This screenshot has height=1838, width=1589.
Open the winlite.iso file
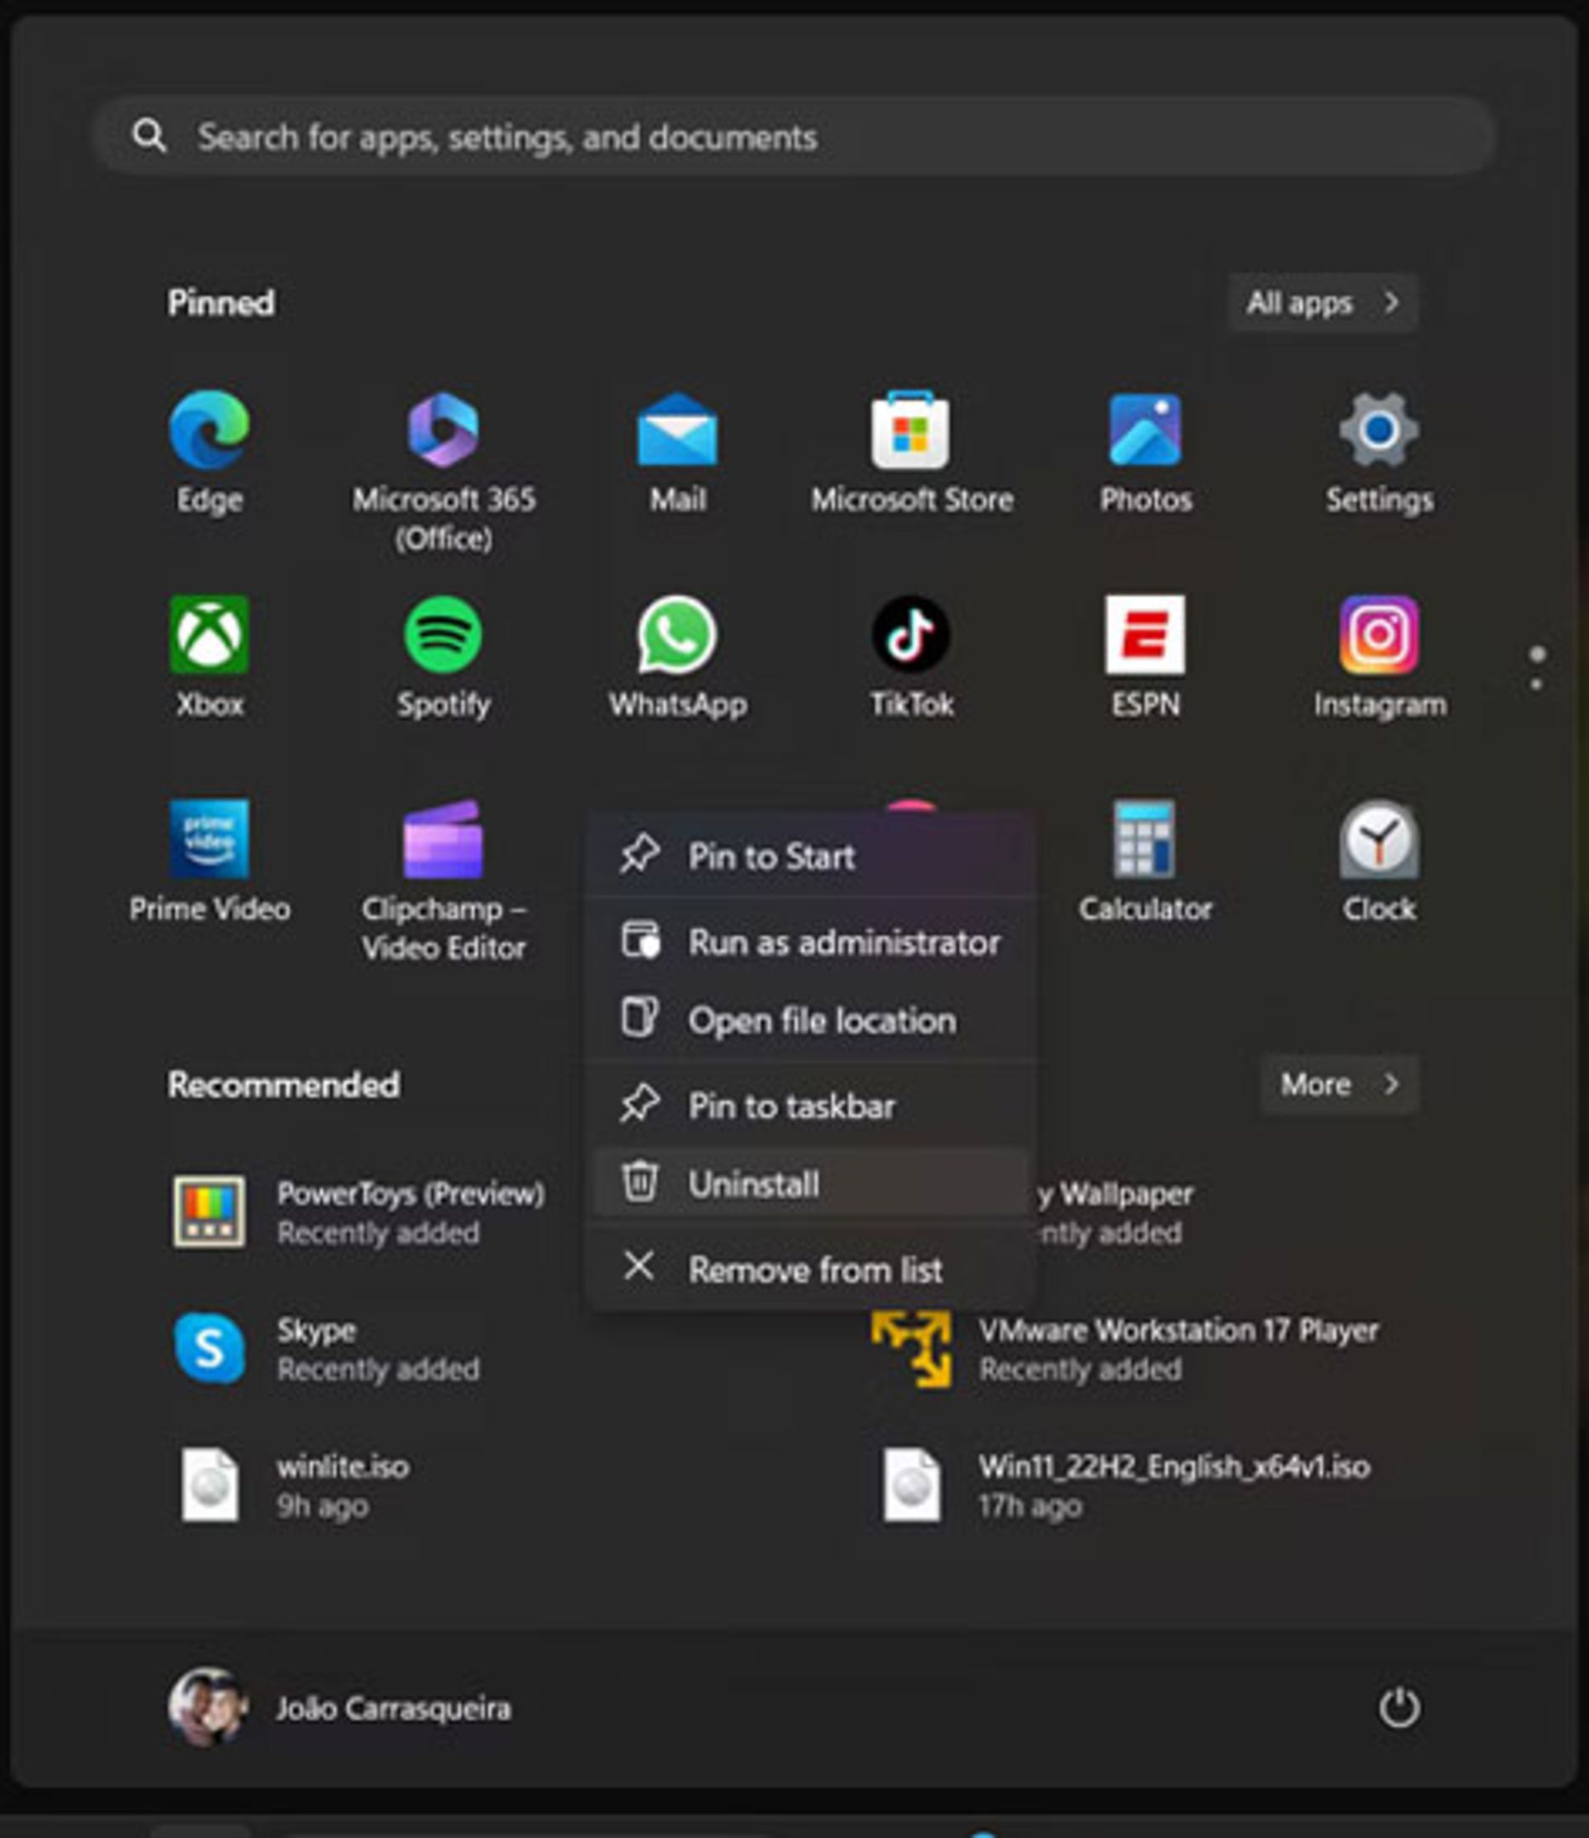[295, 1485]
